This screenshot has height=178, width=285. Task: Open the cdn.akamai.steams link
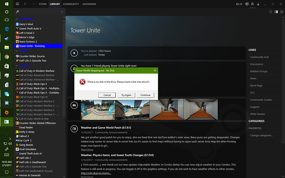tap(96, 173)
